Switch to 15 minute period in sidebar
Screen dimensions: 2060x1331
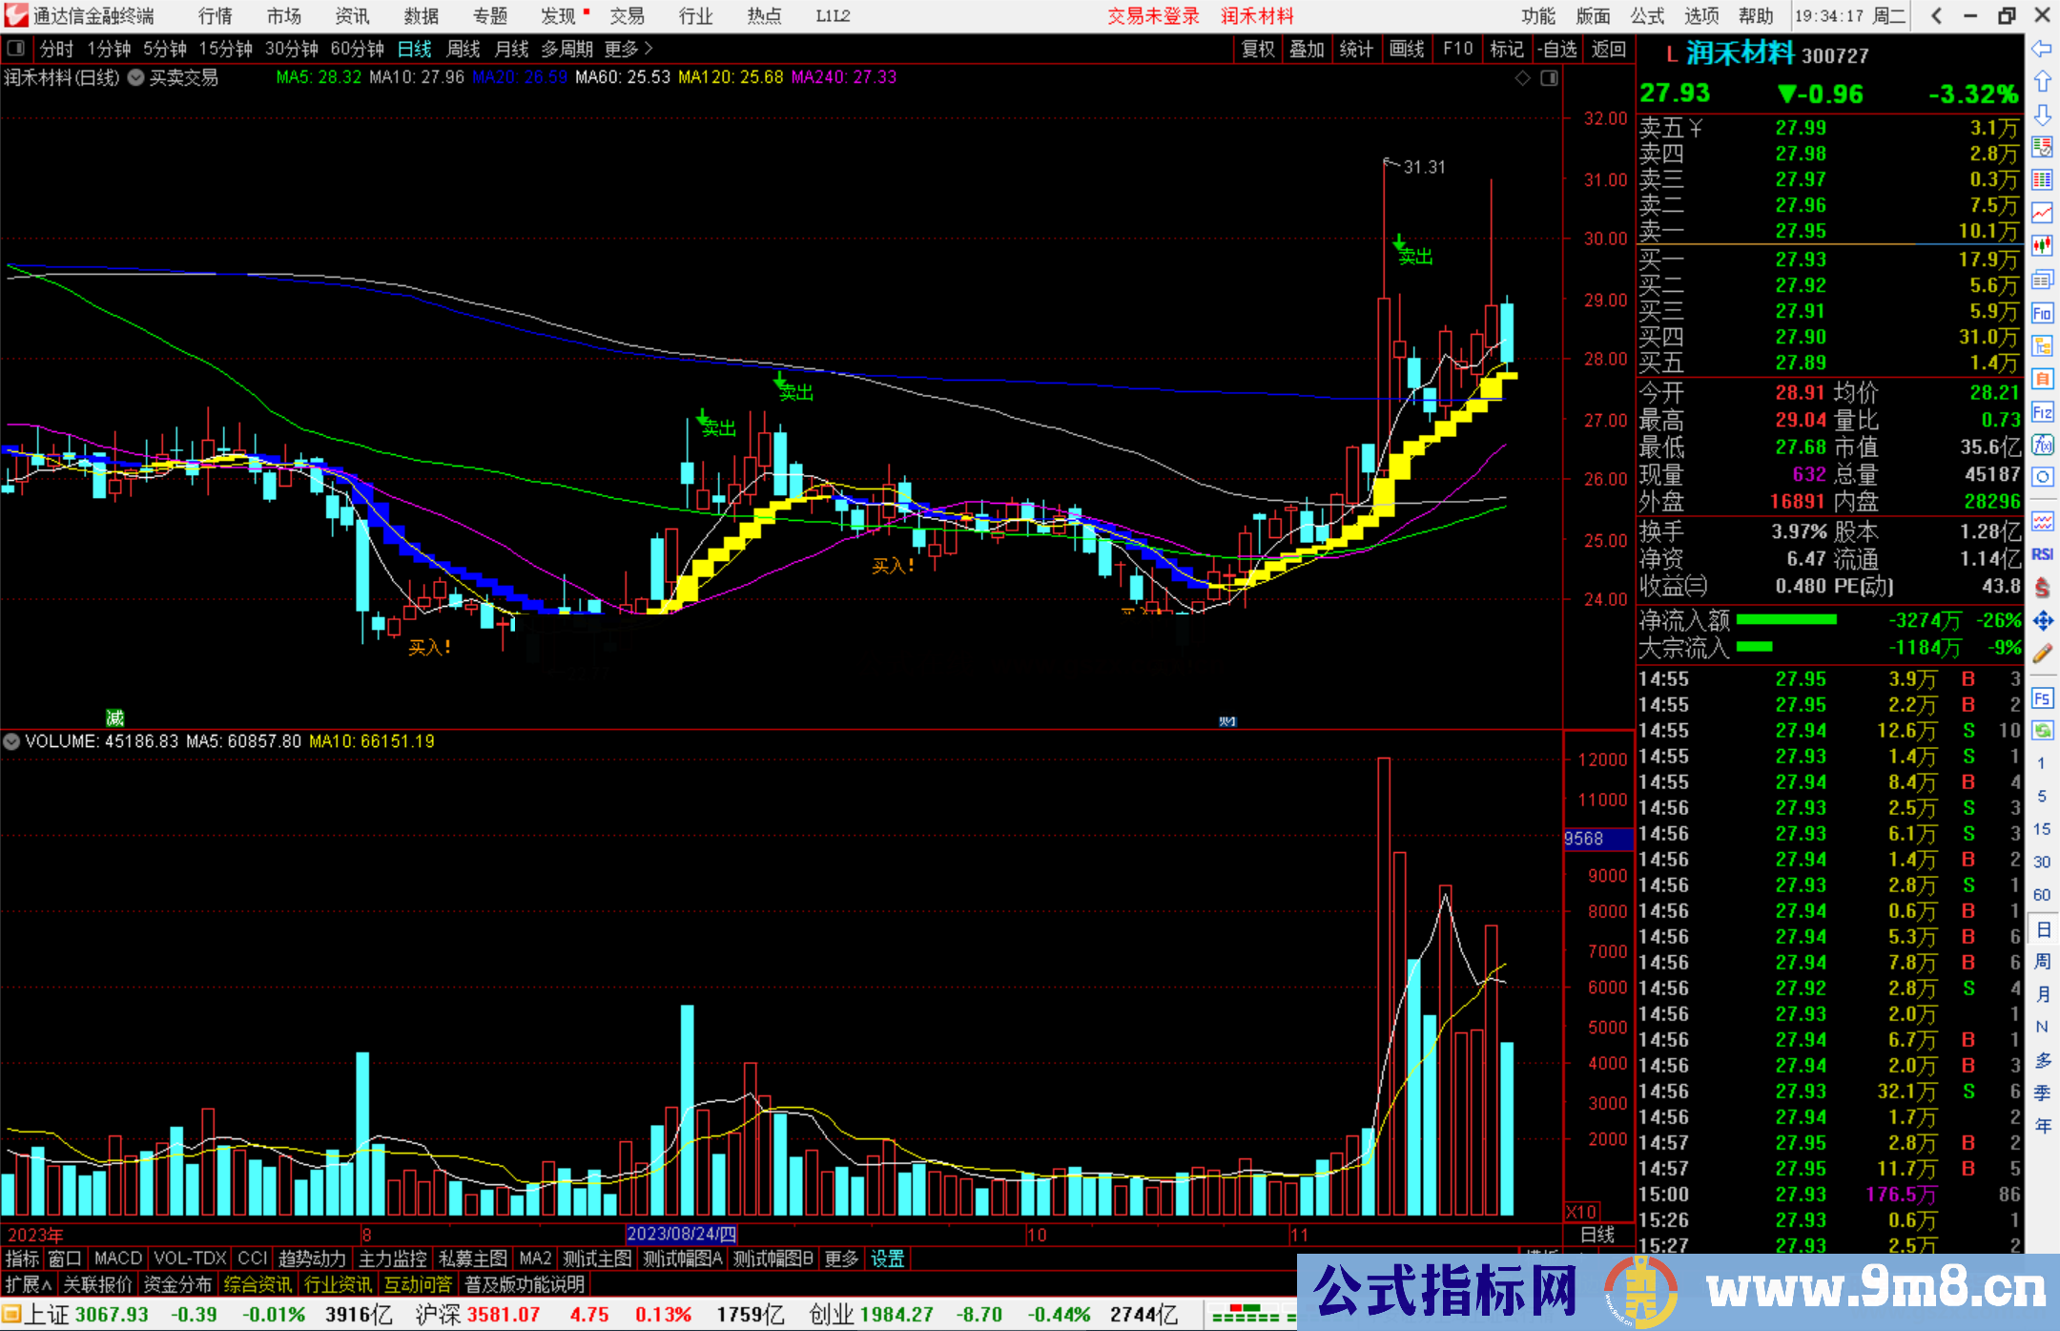click(2042, 829)
